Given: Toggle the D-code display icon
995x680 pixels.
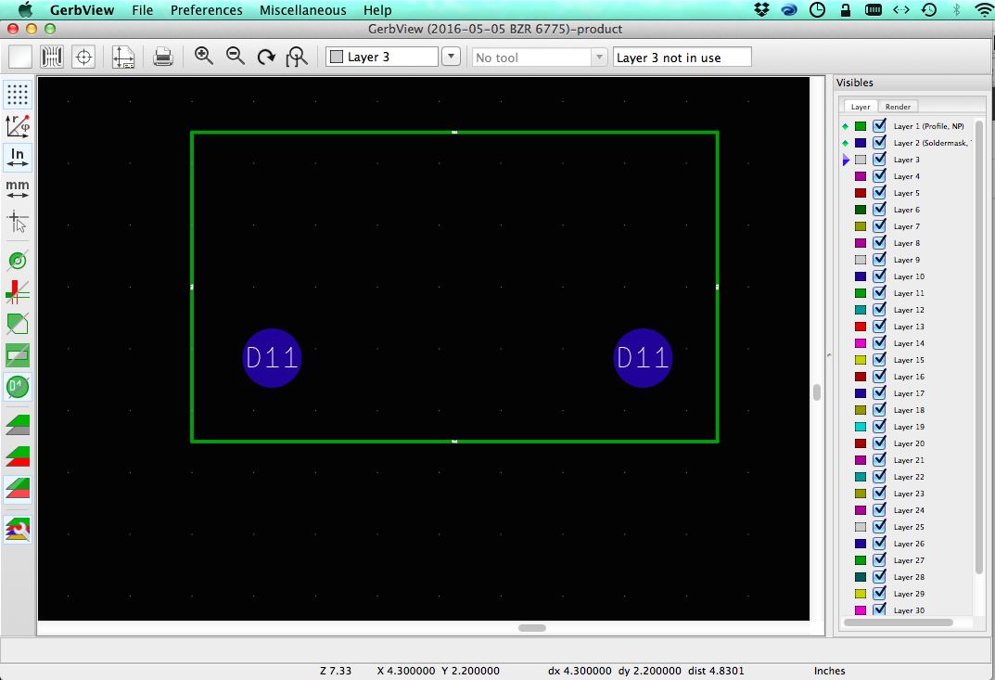Looking at the screenshot, I should click(x=18, y=386).
